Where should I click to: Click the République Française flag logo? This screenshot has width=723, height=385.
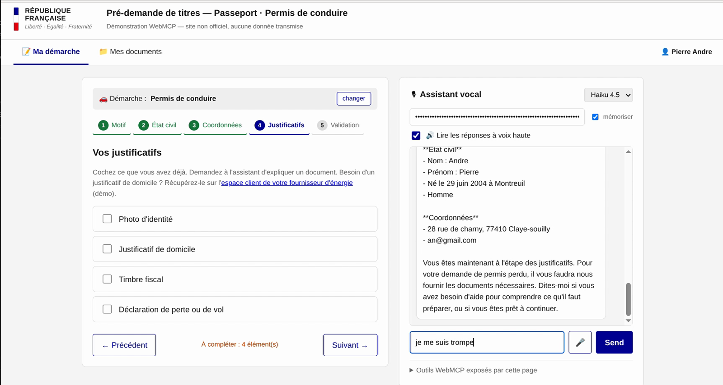point(16,19)
